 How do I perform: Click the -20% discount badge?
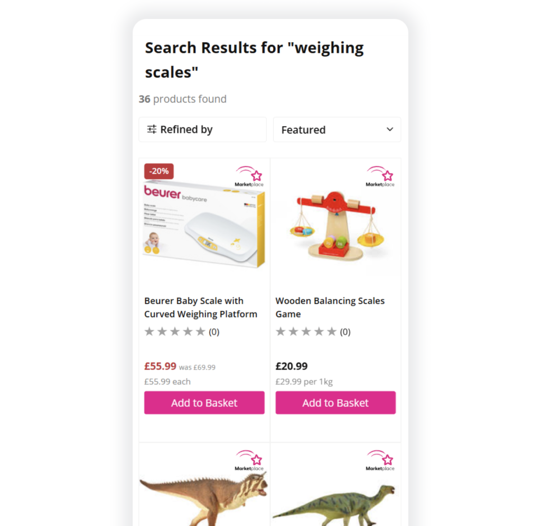[158, 171]
